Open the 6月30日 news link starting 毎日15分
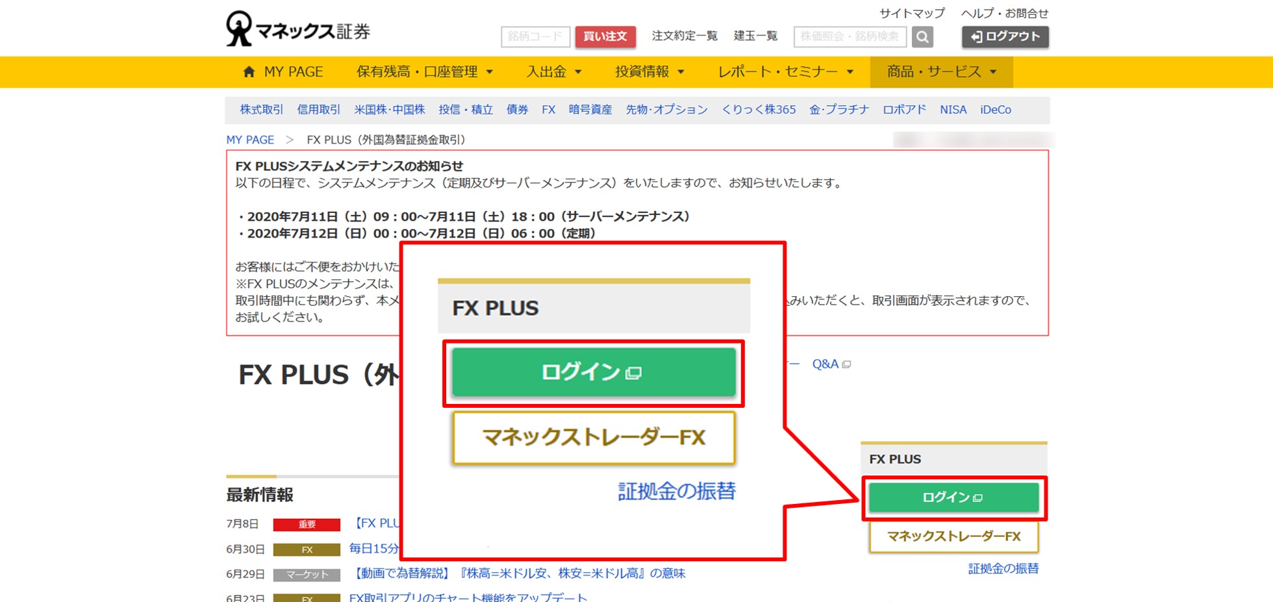1273x602 pixels. [x=374, y=549]
